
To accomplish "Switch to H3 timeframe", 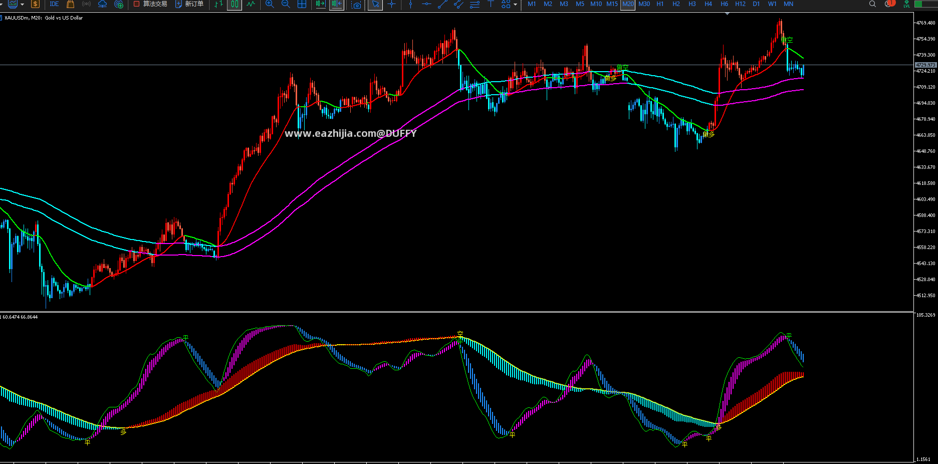I will pyautogui.click(x=692, y=4).
